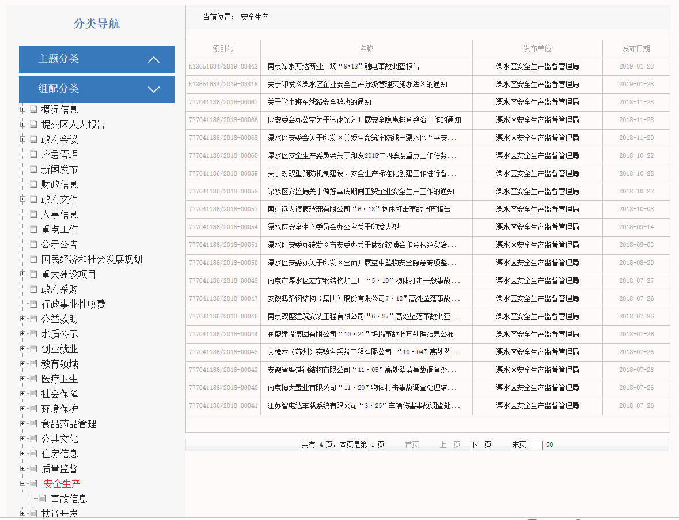Viewport: 679px width, 520px height.
Task: Open 关于学生班车线路安全验收的通知 document
Action: pos(319,102)
